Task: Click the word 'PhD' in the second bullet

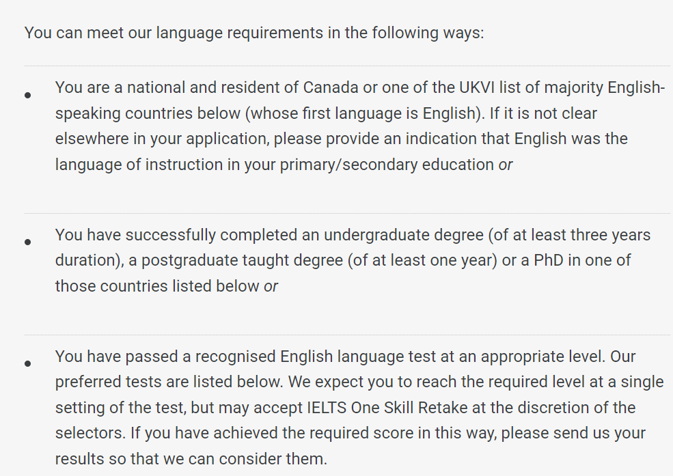Action: [x=548, y=260]
